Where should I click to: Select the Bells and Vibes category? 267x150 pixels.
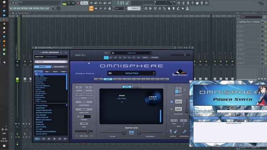41,78
